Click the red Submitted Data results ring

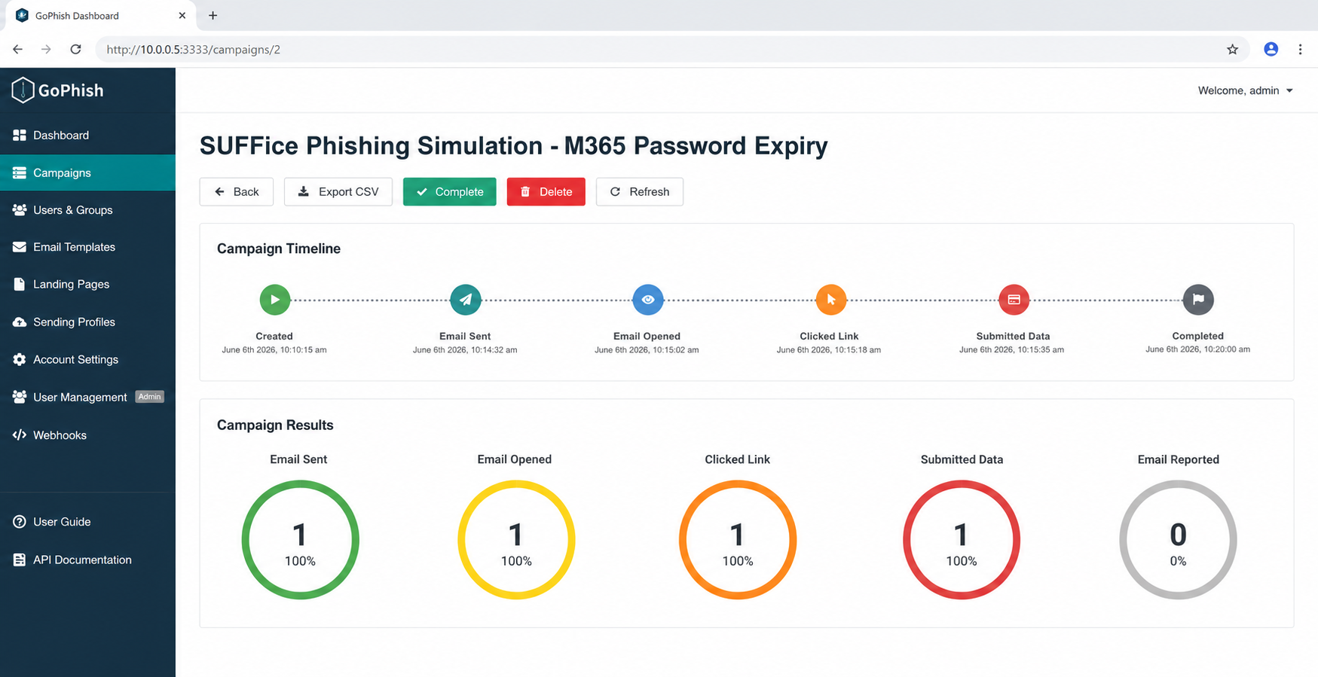[962, 540]
